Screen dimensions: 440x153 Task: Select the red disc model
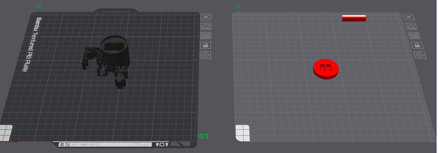click(325, 69)
